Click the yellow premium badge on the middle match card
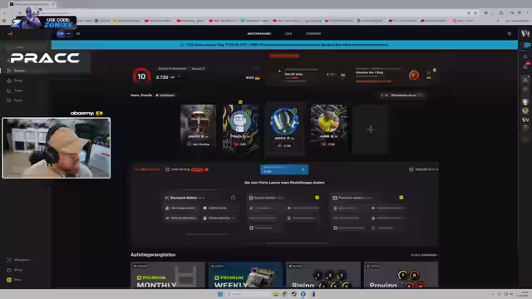Screen dimensions: 532x299 coord(317,198)
